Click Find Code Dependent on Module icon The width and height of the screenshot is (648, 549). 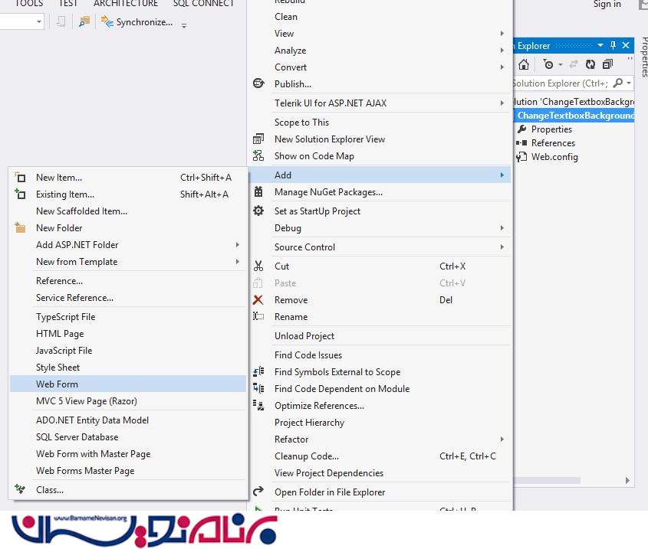tap(258, 388)
